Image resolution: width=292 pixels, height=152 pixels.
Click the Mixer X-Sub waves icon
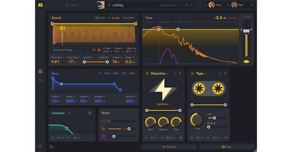click(103, 136)
